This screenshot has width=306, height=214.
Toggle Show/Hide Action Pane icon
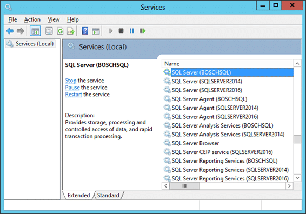(x=96, y=31)
